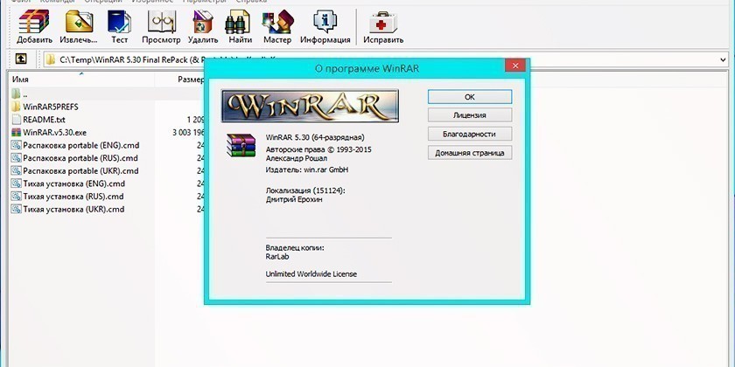This screenshot has width=735, height=367.
Task: Open the Лицензия button
Action: 470,115
